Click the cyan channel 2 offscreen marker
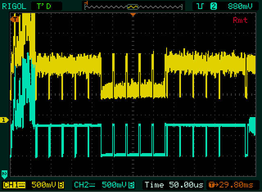Screen dimensions: 262x192 click(x=5, y=173)
